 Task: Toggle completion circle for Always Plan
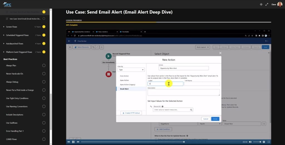click(44, 66)
